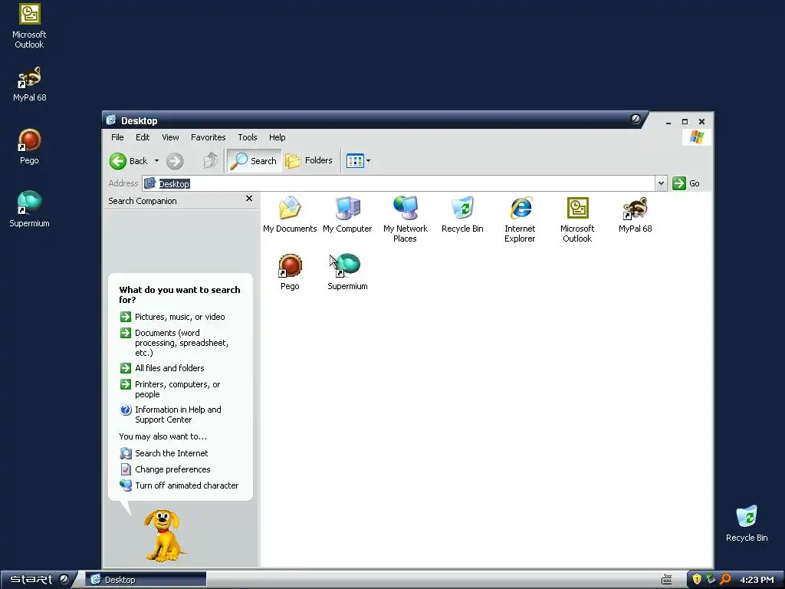
Task: Click the Windows flag logo in toolbar
Action: pyautogui.click(x=696, y=137)
